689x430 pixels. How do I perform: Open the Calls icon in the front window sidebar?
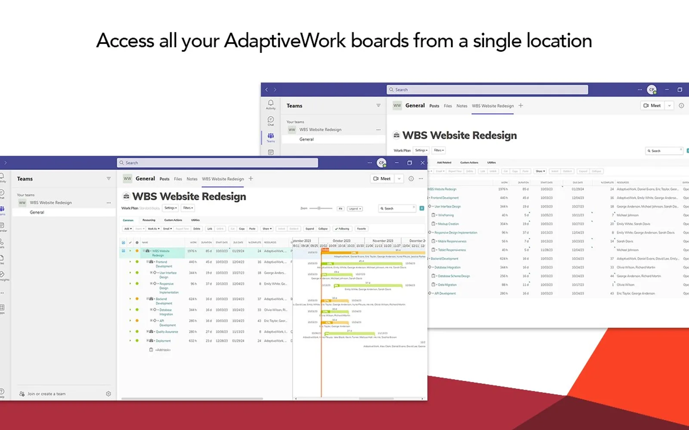2,243
